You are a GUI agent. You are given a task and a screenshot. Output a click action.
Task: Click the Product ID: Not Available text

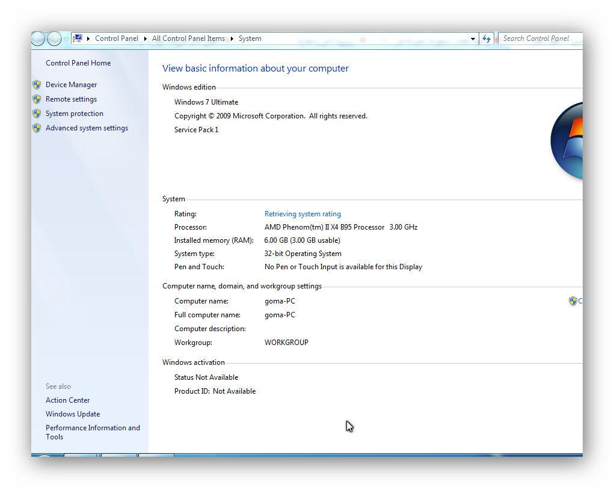pyautogui.click(x=215, y=391)
